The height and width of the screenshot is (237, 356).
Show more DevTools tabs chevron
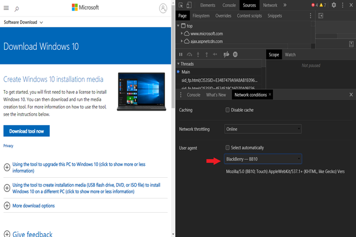click(285, 5)
